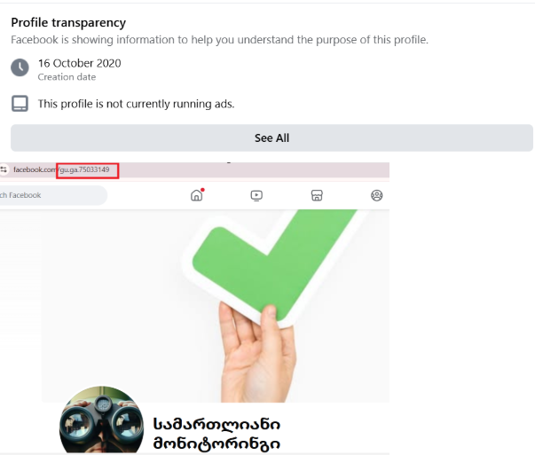
Task: Click the facebook.com address bar URL
Action: [x=61, y=169]
